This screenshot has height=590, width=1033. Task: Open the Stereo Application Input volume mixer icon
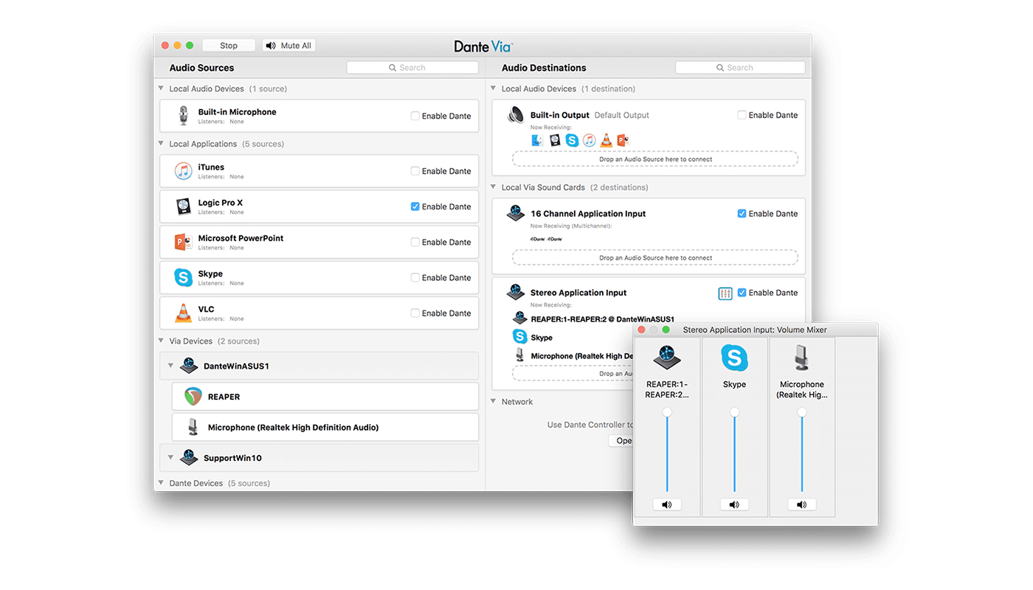(725, 294)
